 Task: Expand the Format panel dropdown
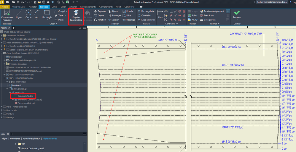click(x=219, y=24)
